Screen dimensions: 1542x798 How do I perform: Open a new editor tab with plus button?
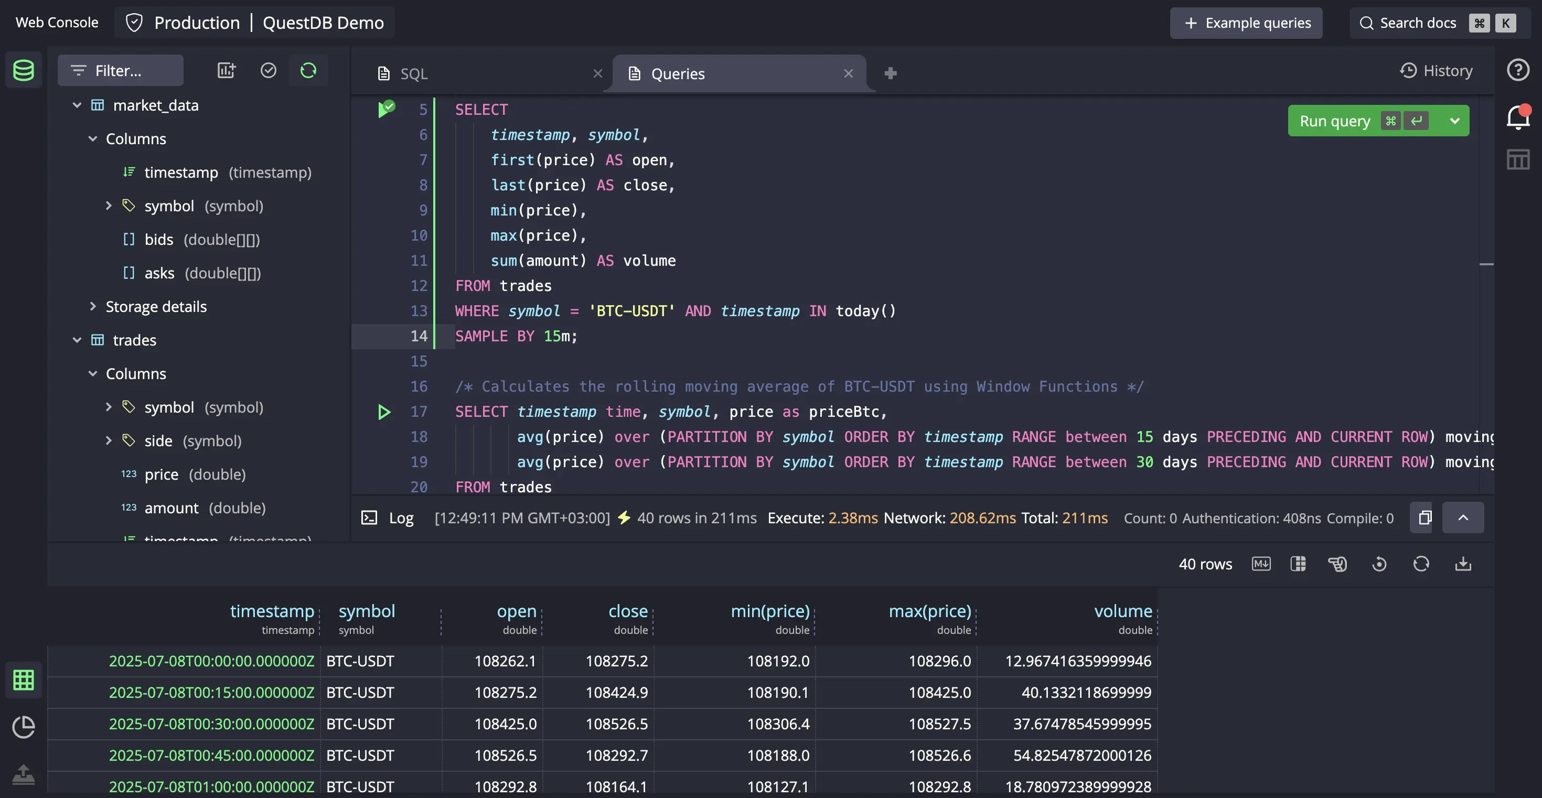(890, 73)
